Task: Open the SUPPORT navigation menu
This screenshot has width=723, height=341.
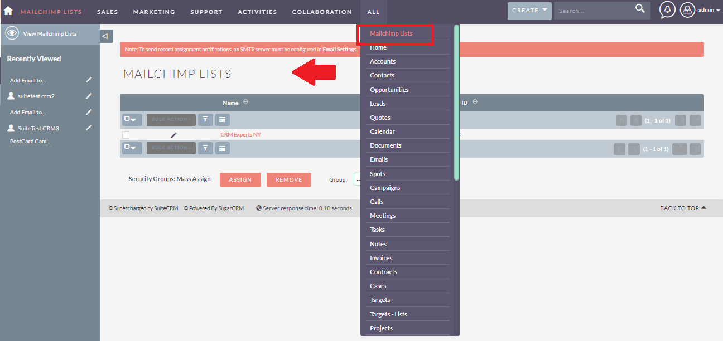Action: [206, 12]
